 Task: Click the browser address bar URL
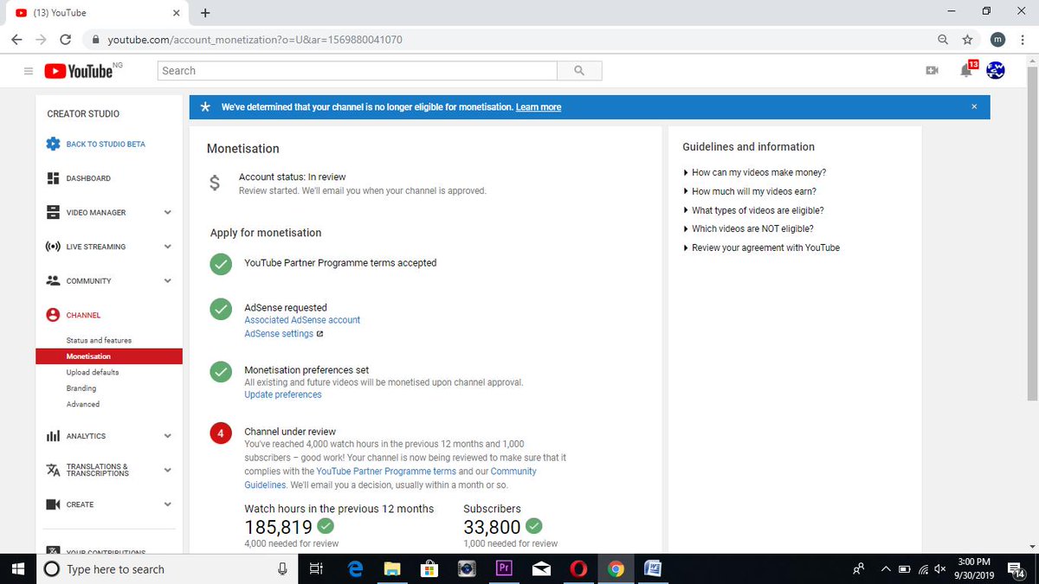click(255, 40)
